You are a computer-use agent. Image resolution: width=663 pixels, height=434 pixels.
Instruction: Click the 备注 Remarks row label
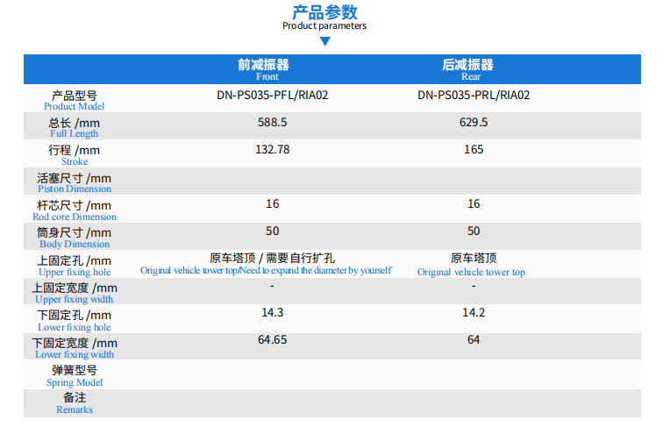[75, 403]
